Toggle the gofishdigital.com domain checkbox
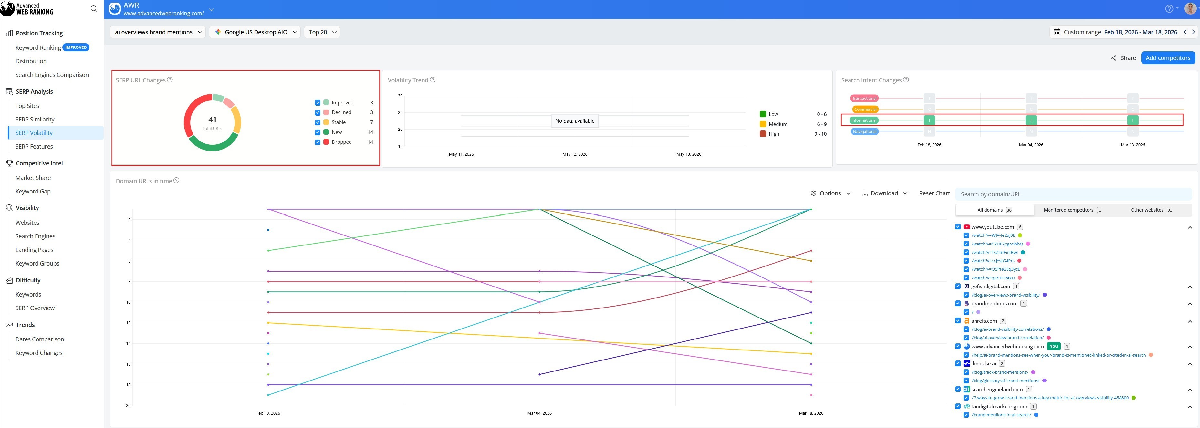Image resolution: width=1200 pixels, height=428 pixels. (x=958, y=287)
